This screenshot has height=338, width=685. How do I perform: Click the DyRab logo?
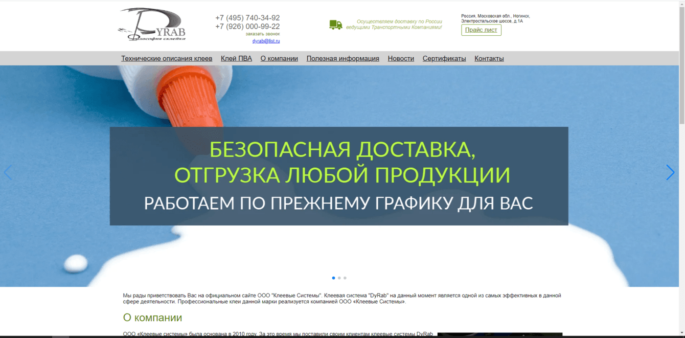tap(152, 24)
